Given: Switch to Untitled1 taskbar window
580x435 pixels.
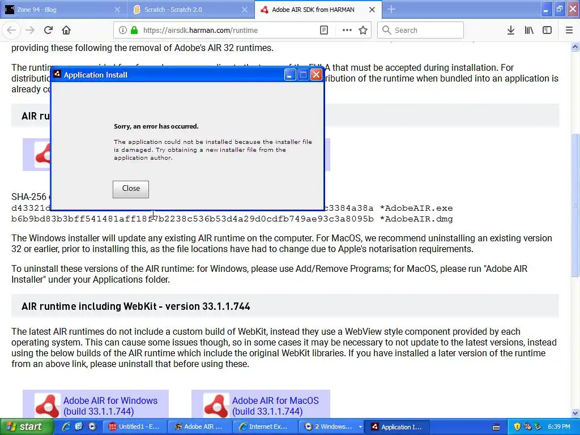Looking at the screenshot, I should (x=134, y=427).
